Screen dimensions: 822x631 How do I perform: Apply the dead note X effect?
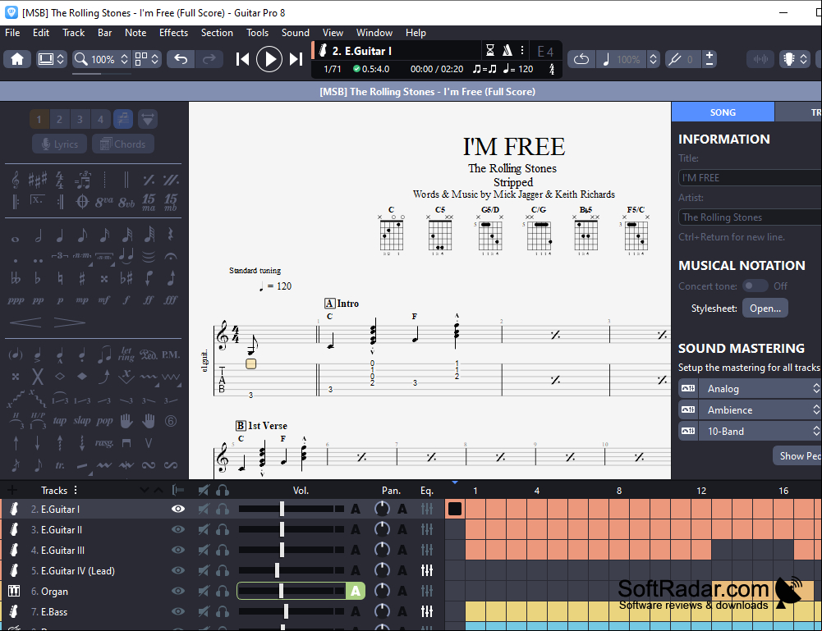37,377
